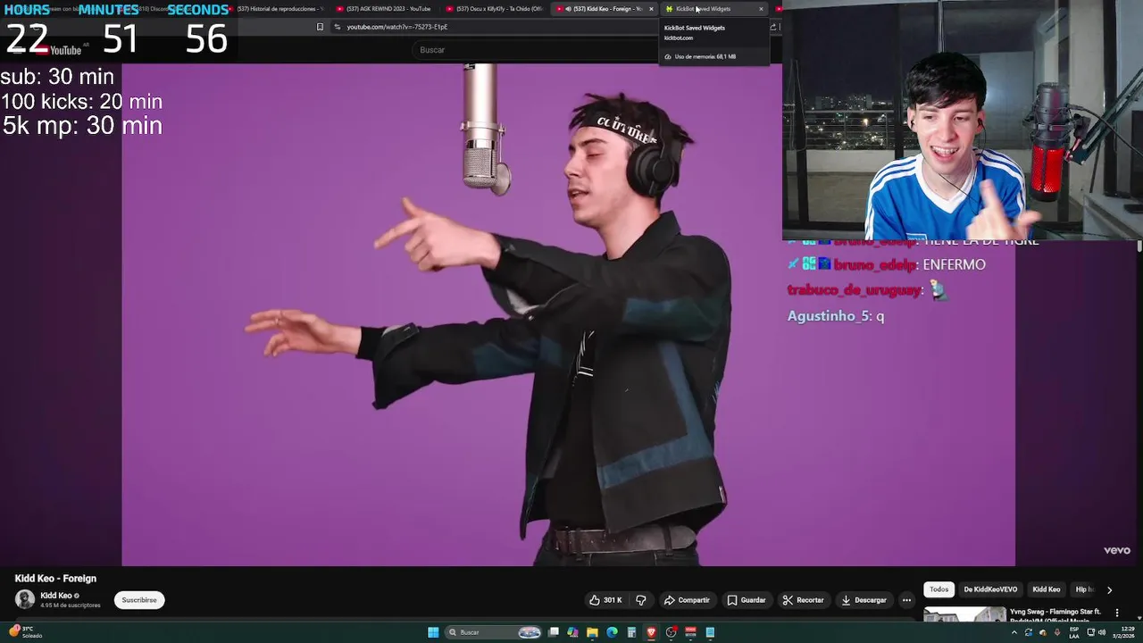Click the YouTube Buscar search field

coord(536,50)
